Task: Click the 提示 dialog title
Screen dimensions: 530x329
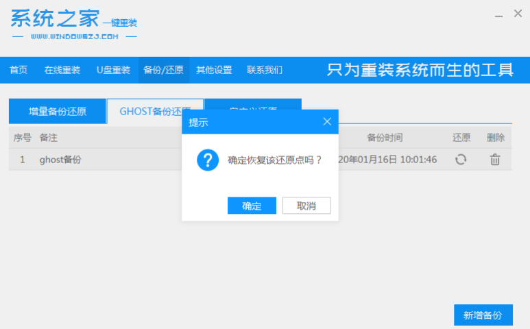Action: (x=198, y=122)
